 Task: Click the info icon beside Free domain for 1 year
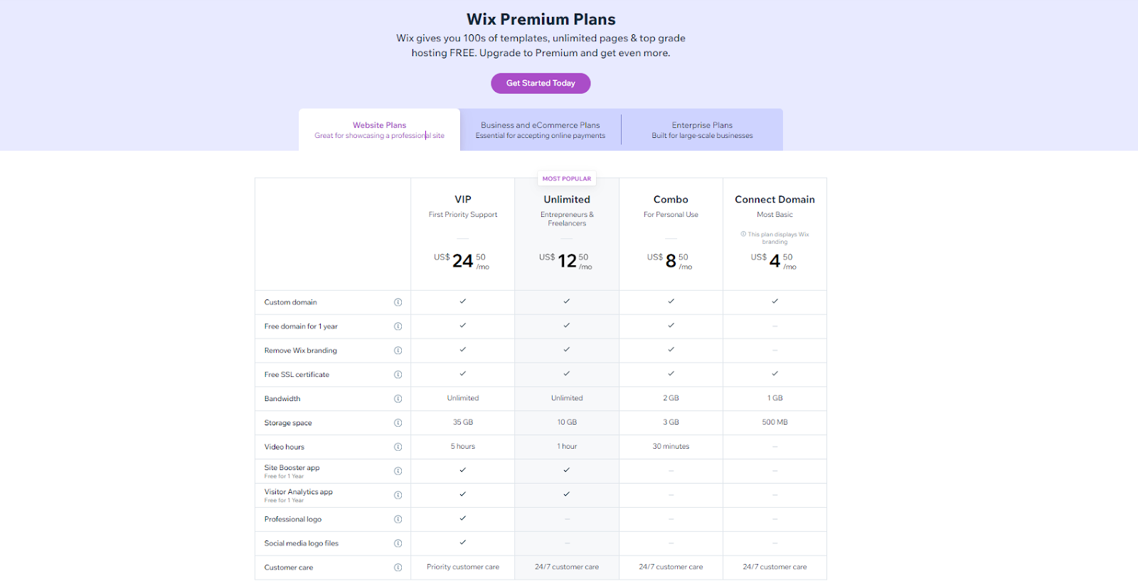point(397,326)
